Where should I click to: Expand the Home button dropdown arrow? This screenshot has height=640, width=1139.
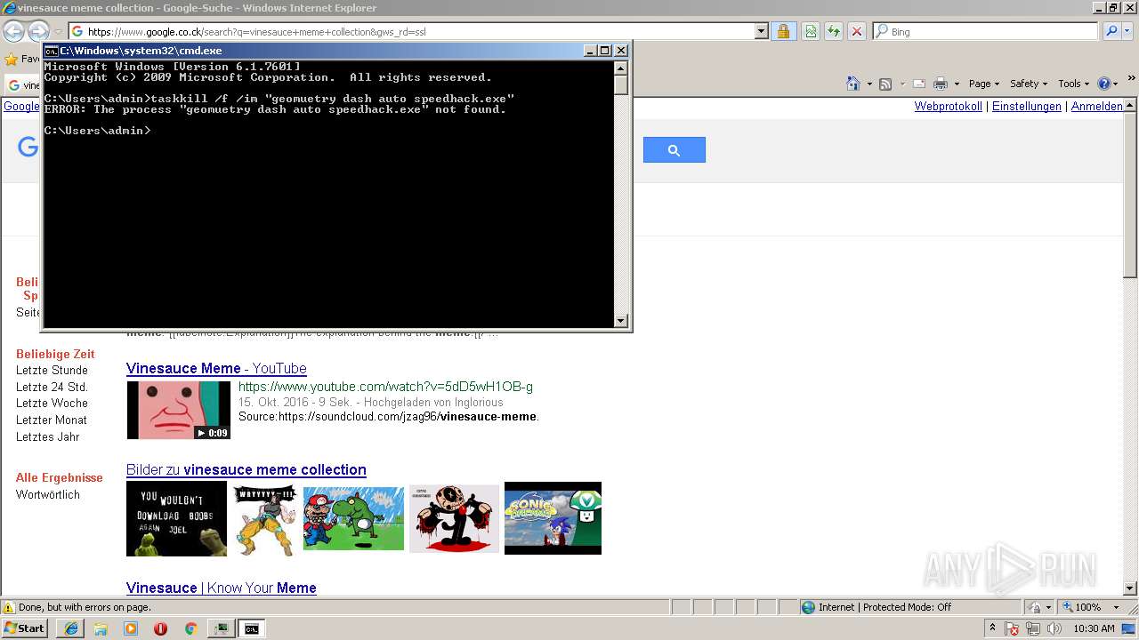point(868,84)
